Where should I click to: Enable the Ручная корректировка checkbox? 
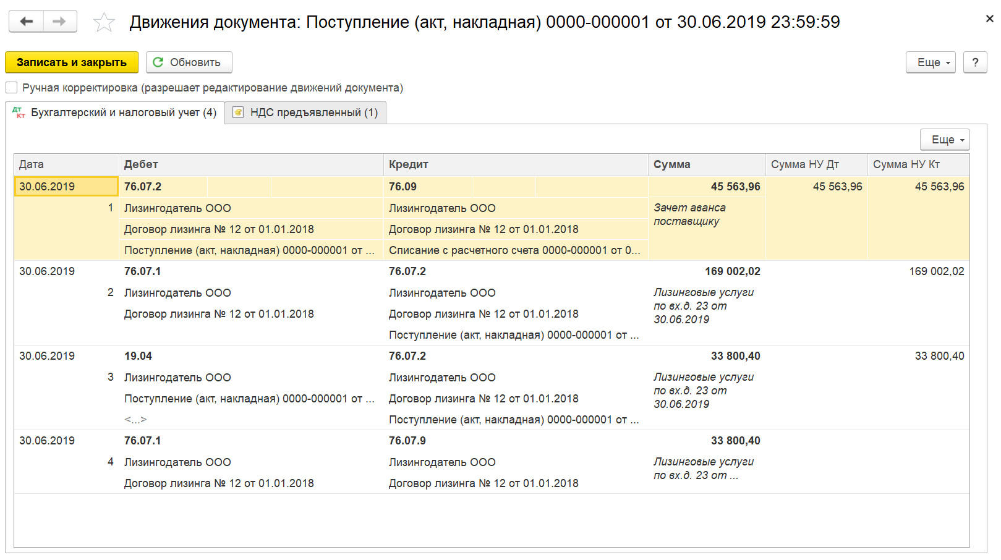[11, 88]
